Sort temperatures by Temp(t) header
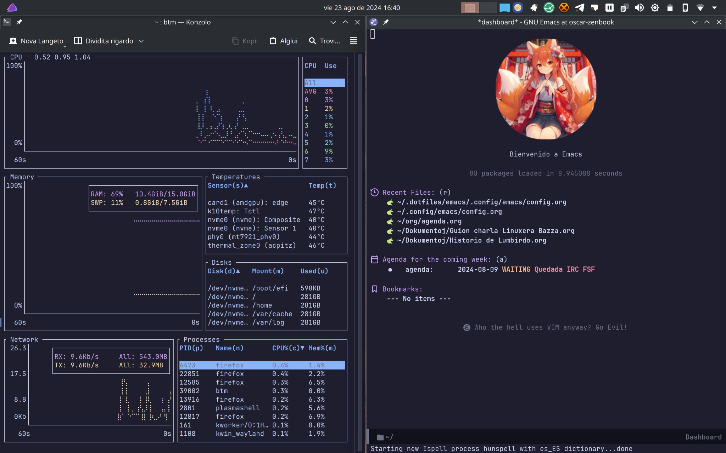Viewport: 726px width, 453px height. pyautogui.click(x=322, y=185)
